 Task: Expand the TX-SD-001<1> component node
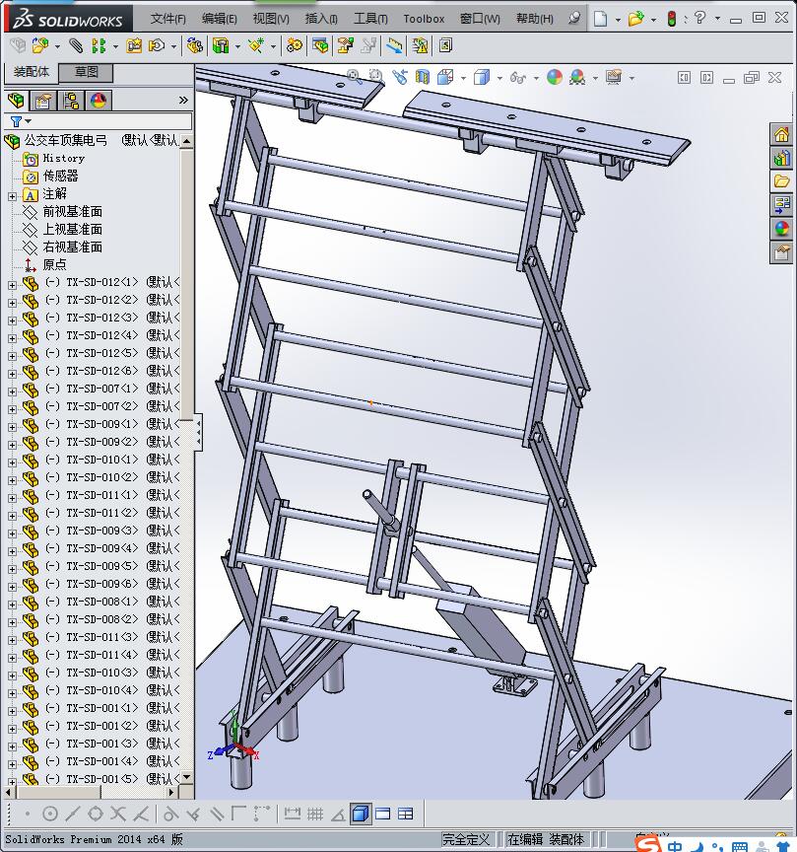[12, 711]
